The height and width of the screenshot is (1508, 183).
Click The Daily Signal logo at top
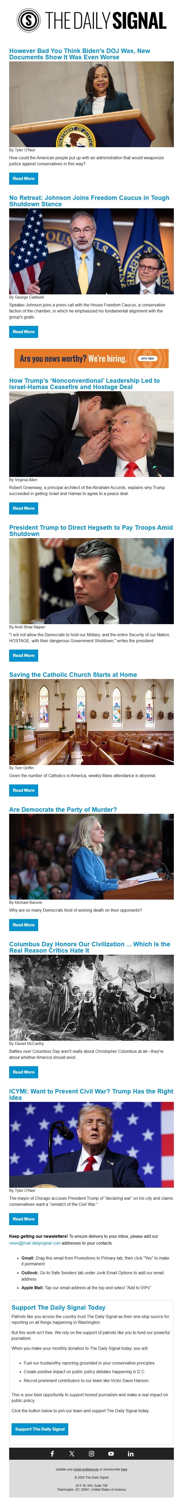(x=92, y=21)
